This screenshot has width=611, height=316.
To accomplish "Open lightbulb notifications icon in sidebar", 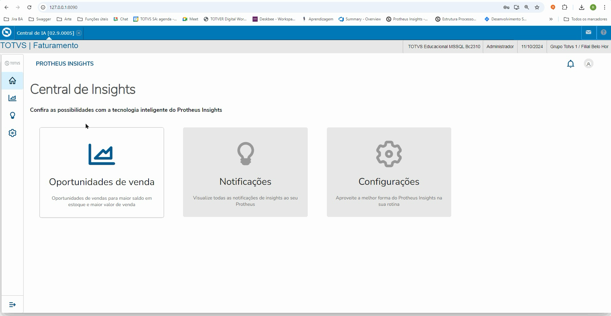I will point(12,115).
